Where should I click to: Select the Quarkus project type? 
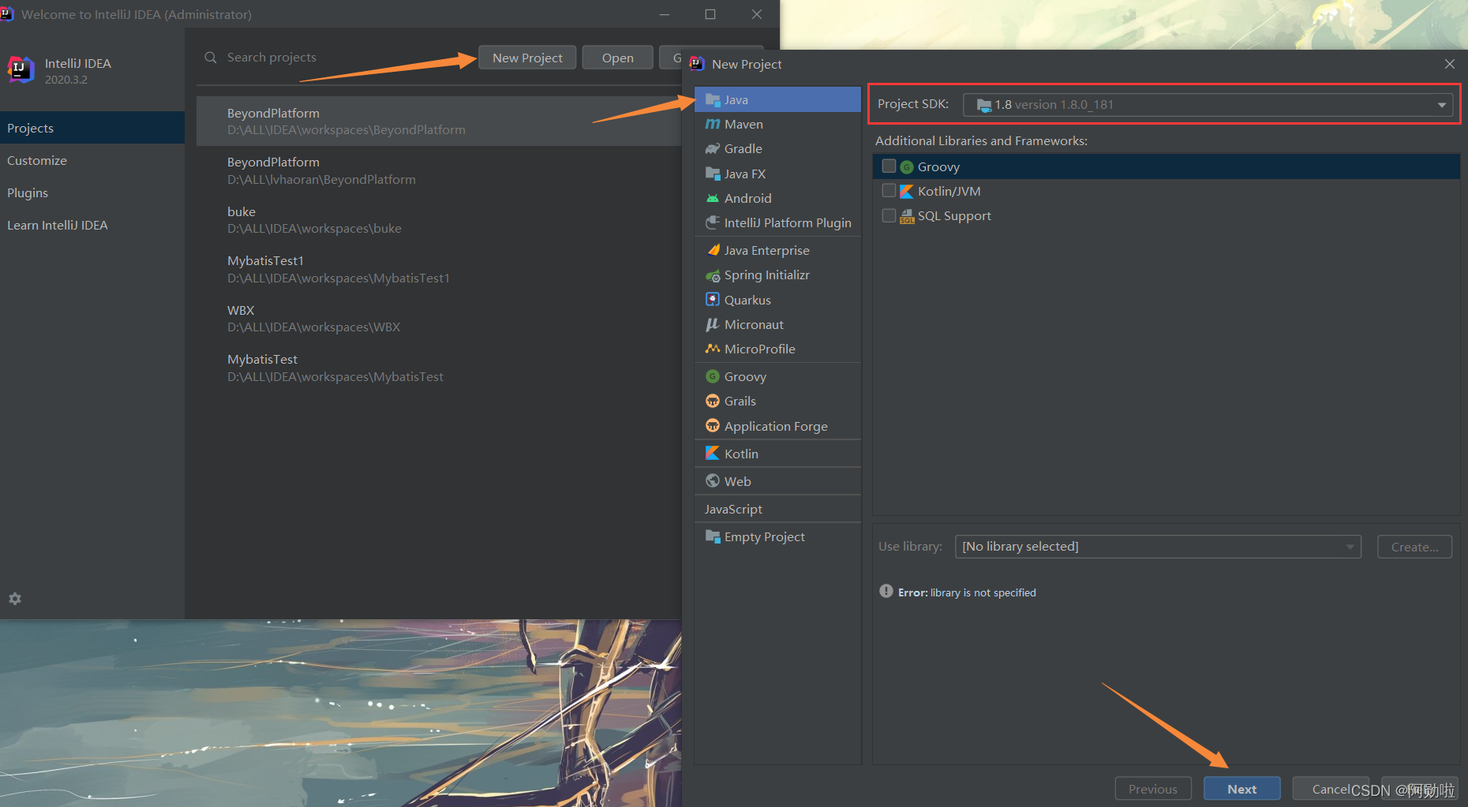[777, 300]
